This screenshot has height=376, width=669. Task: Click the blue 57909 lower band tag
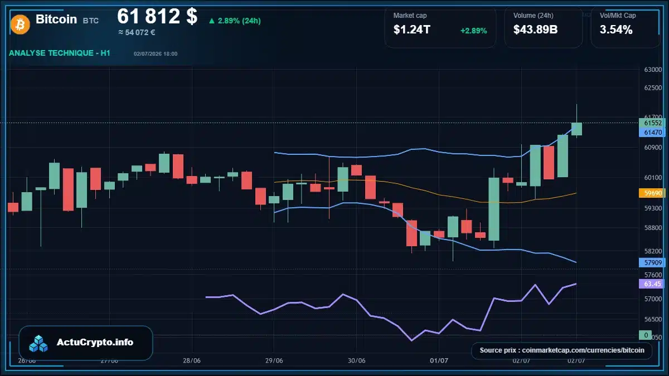[652, 262]
